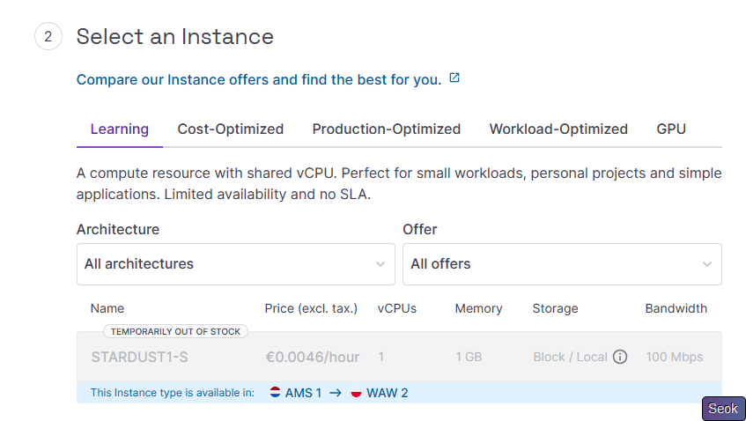746x421 pixels.
Task: Open the All offers dropdown
Action: [561, 264]
